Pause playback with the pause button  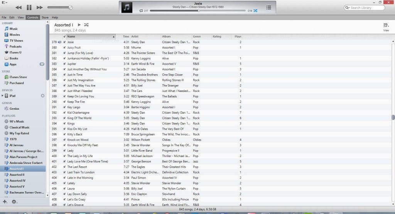[x=29, y=7]
